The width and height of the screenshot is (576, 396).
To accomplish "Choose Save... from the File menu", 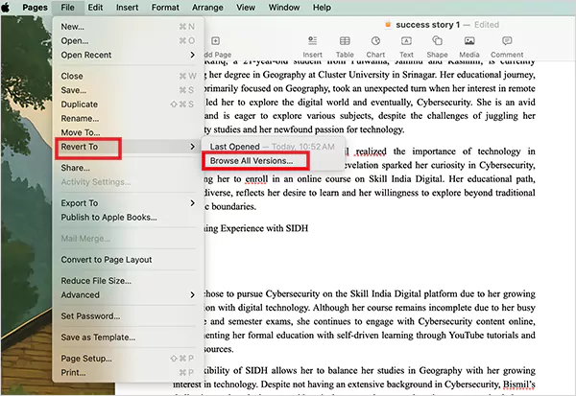I will pos(128,90).
